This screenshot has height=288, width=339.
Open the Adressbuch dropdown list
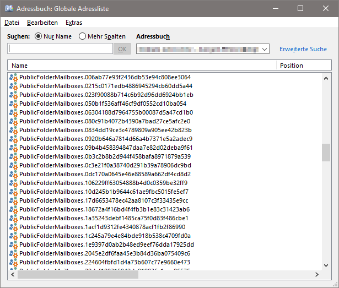tap(265, 50)
